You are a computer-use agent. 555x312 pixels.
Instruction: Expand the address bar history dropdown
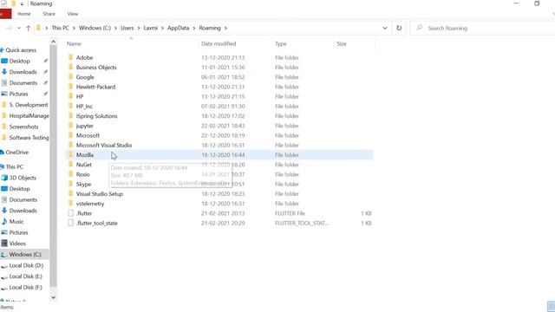(x=385, y=28)
